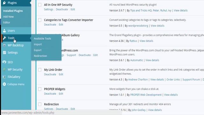
Task: Open the Plugins menu label
Action: [12, 3]
